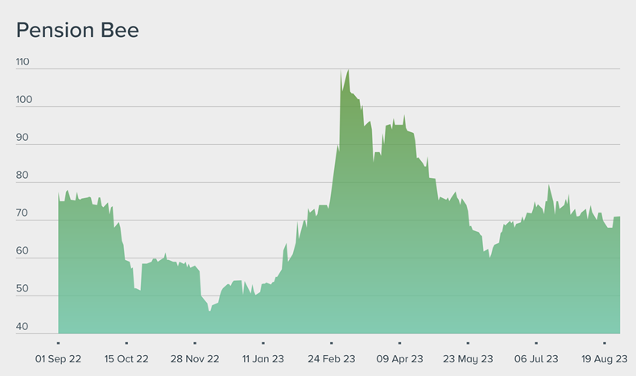Click the 15 Oct 22 date label

[x=126, y=359]
